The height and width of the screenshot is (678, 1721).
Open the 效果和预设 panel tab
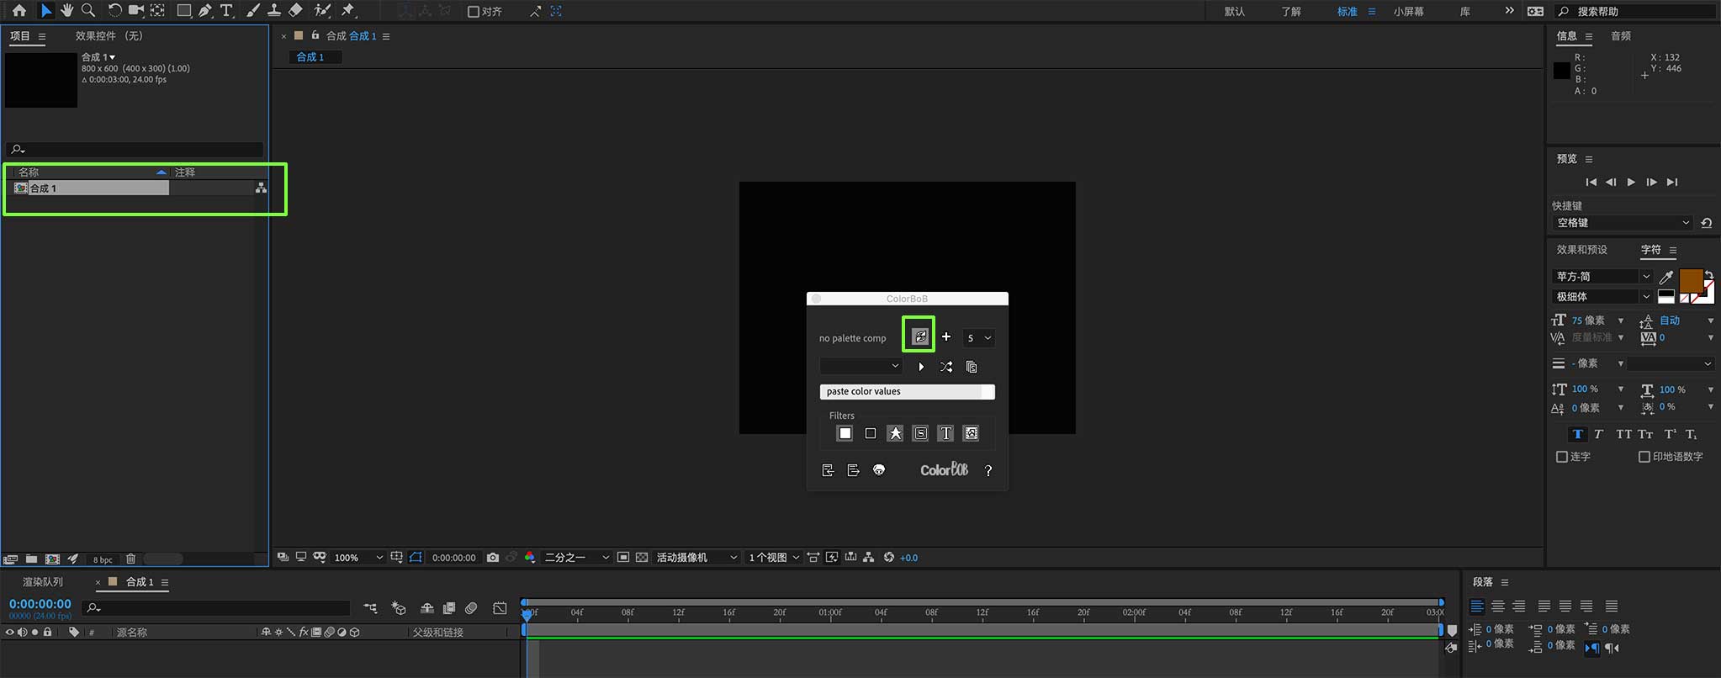(x=1581, y=249)
